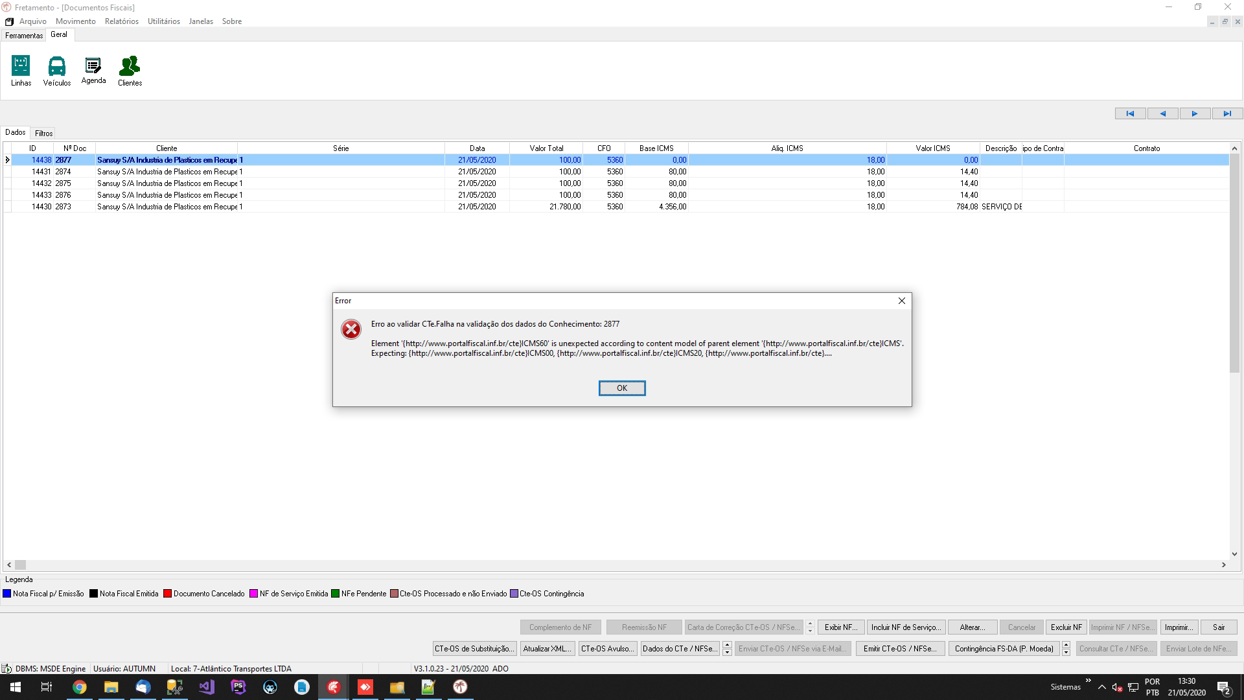The height and width of the screenshot is (700, 1244).
Task: Click magenta NF de Serviço Emitida swatch
Action: click(253, 594)
